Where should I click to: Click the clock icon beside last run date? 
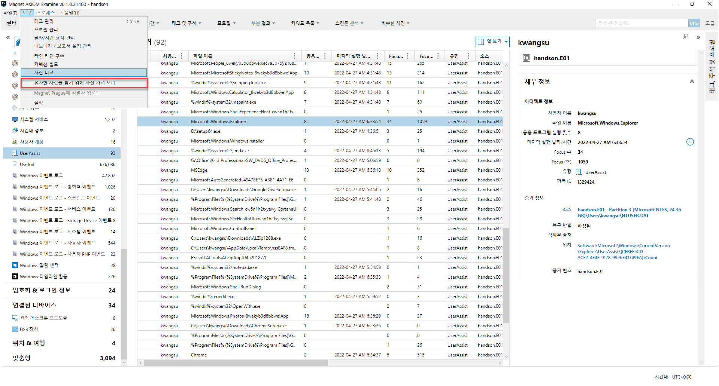690,142
